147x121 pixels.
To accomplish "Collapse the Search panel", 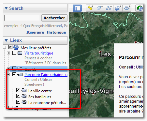I will click(x=6, y=8).
